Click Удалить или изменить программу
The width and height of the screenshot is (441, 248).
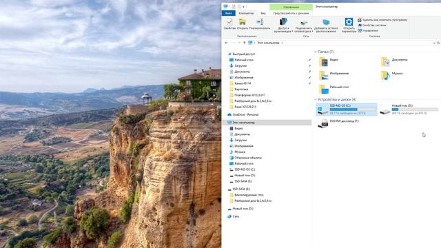(382, 20)
